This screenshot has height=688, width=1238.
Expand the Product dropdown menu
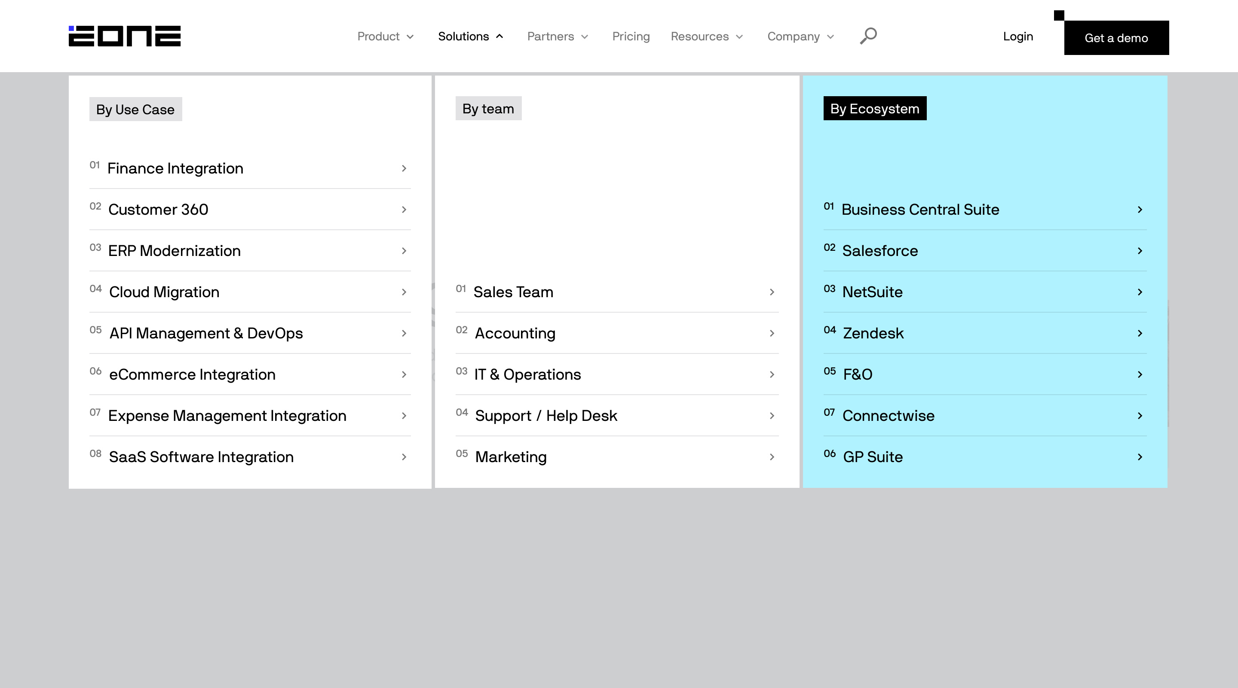pyautogui.click(x=386, y=37)
